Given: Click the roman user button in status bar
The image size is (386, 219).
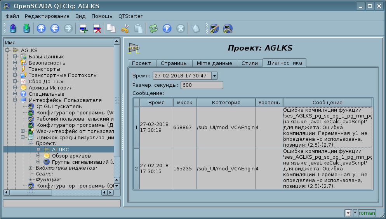Looking at the screenshot, I should pyautogui.click(x=367, y=213).
